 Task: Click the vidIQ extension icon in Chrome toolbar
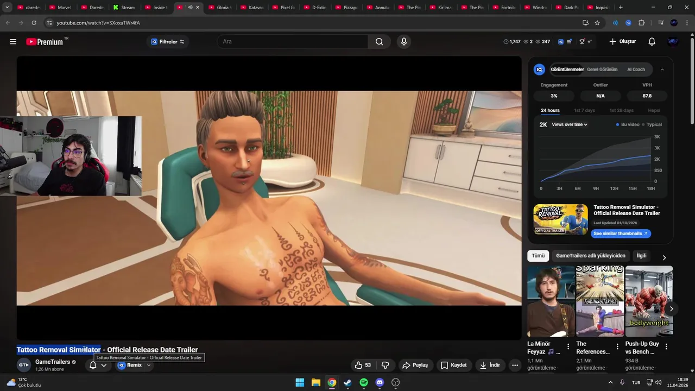pyautogui.click(x=628, y=23)
